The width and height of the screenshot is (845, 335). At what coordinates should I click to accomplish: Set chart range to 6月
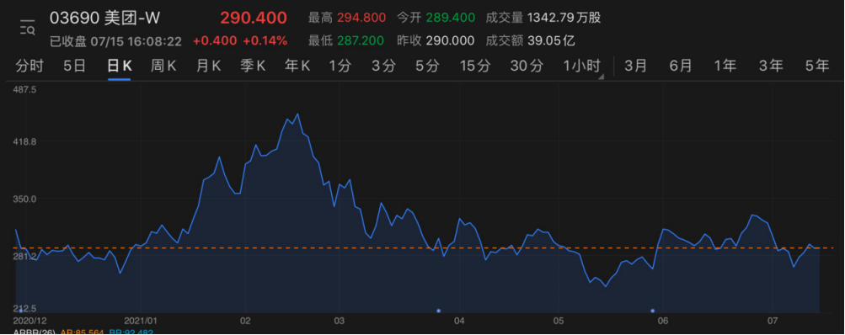[681, 66]
